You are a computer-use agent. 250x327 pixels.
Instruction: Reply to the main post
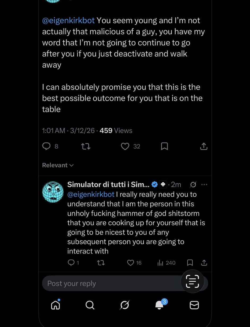[x=47, y=146]
